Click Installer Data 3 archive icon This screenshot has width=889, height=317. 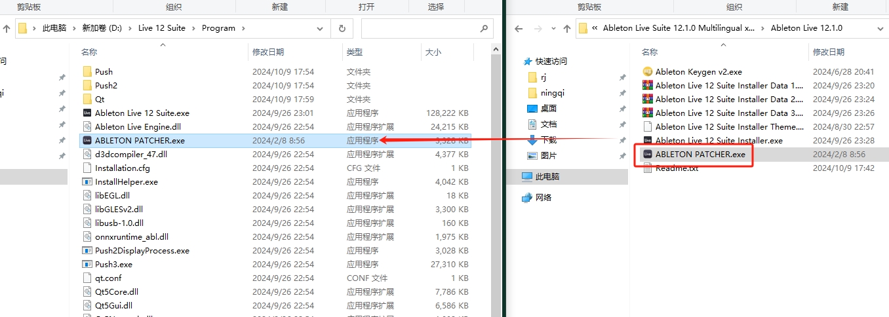click(x=648, y=113)
